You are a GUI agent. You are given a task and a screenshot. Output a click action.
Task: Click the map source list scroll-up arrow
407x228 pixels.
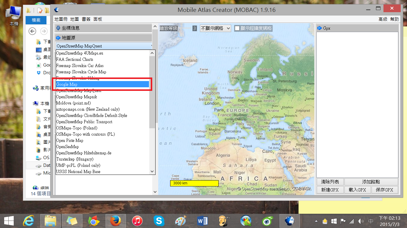click(152, 53)
